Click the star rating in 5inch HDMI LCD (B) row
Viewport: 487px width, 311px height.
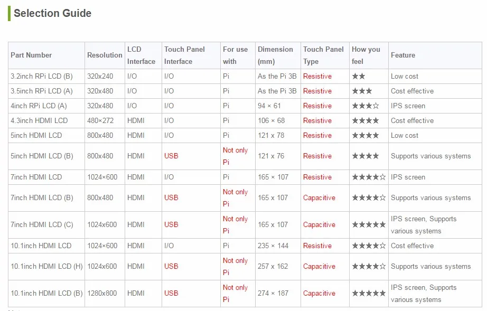[366, 156]
